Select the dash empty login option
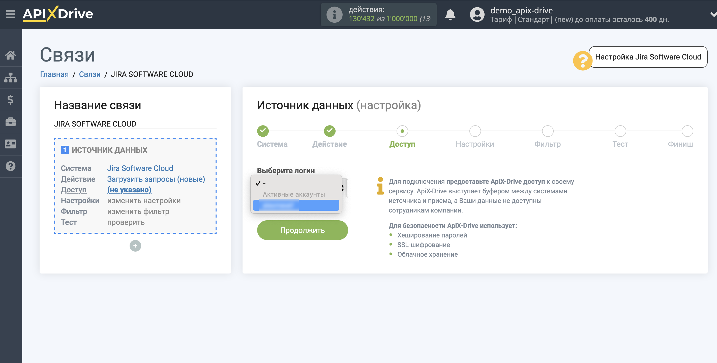The width and height of the screenshot is (717, 363). coord(296,183)
